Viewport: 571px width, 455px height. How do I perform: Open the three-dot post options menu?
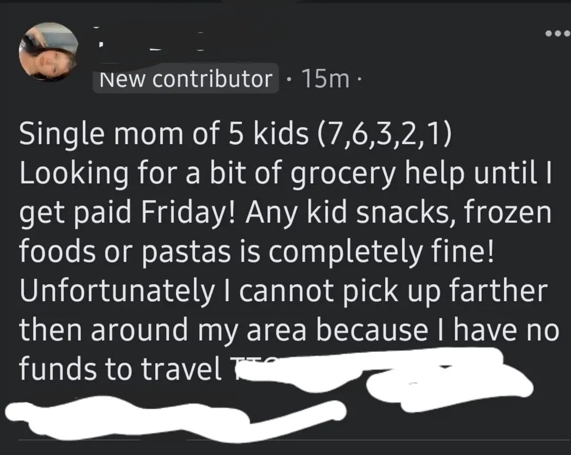click(557, 33)
